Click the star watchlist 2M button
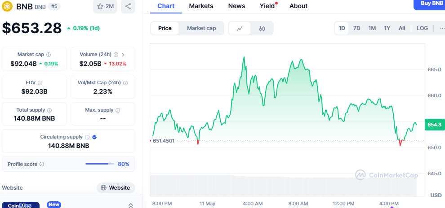445x208 pixels. pos(105,6)
